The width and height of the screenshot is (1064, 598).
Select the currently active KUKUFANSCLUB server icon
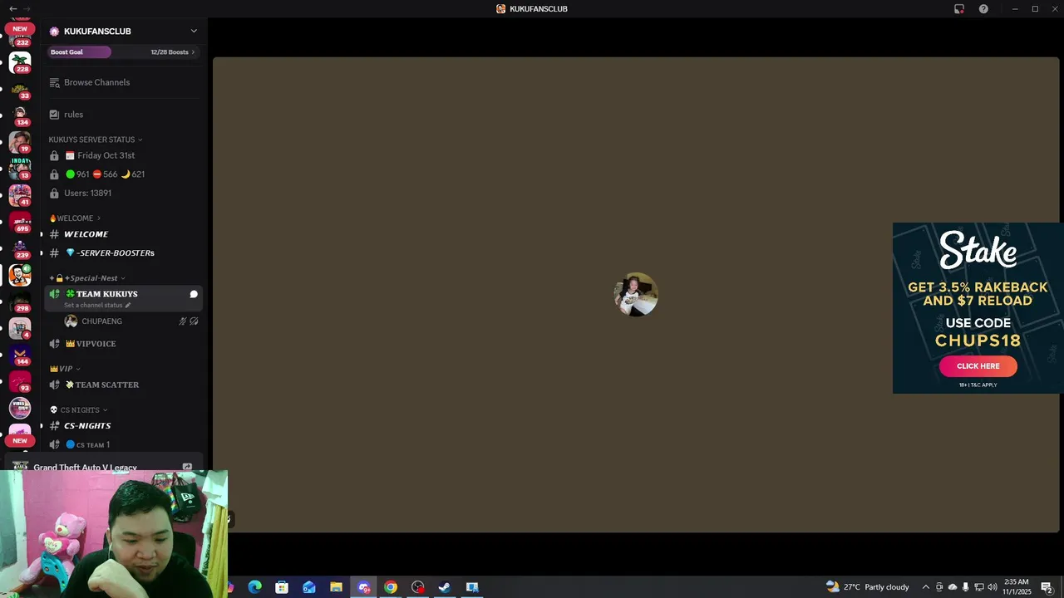pos(20,275)
